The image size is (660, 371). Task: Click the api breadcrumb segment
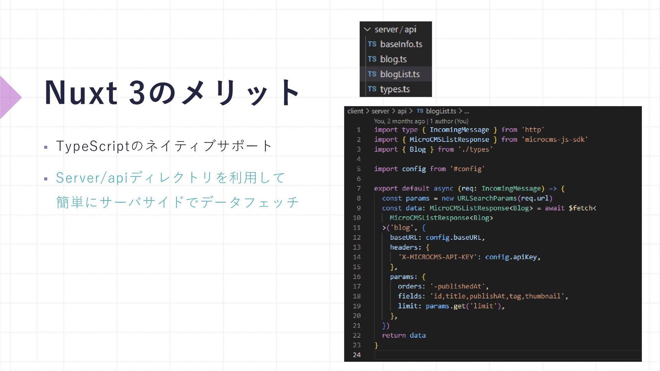pos(402,111)
